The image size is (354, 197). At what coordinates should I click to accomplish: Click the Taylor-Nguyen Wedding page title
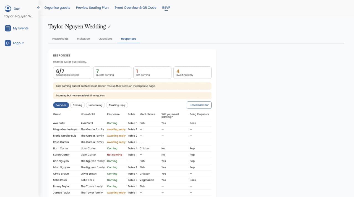pos(77,27)
